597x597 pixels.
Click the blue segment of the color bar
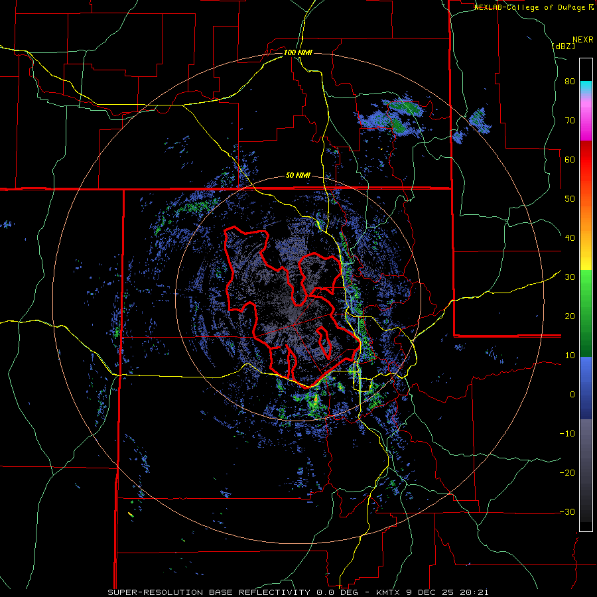tap(586, 388)
